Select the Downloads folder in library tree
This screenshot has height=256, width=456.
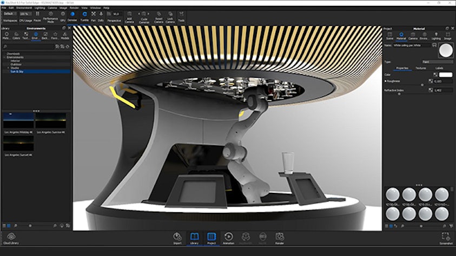point(13,53)
